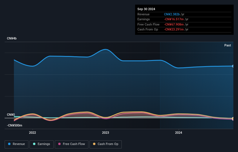This screenshot has width=238, height=152.
Task: Click the CN¥4b y-axis label
Action: point(12,38)
